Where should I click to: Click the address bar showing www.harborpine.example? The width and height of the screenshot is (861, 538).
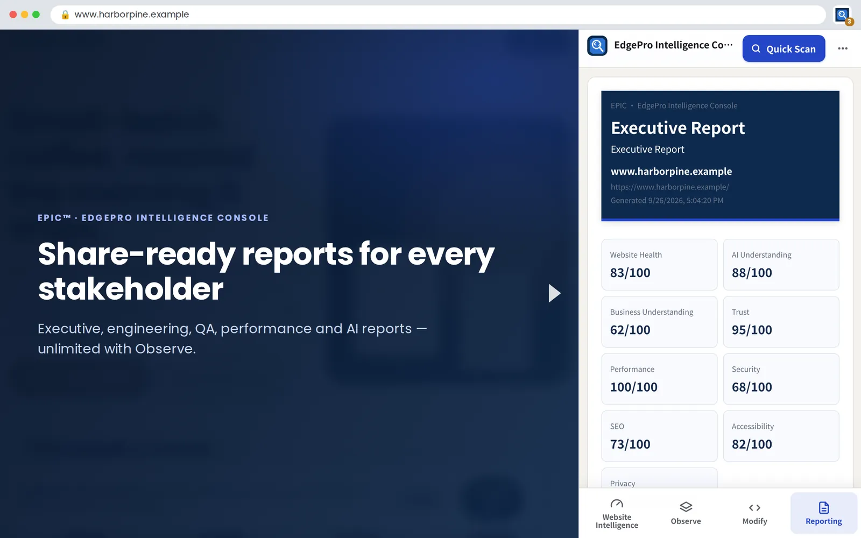point(438,15)
